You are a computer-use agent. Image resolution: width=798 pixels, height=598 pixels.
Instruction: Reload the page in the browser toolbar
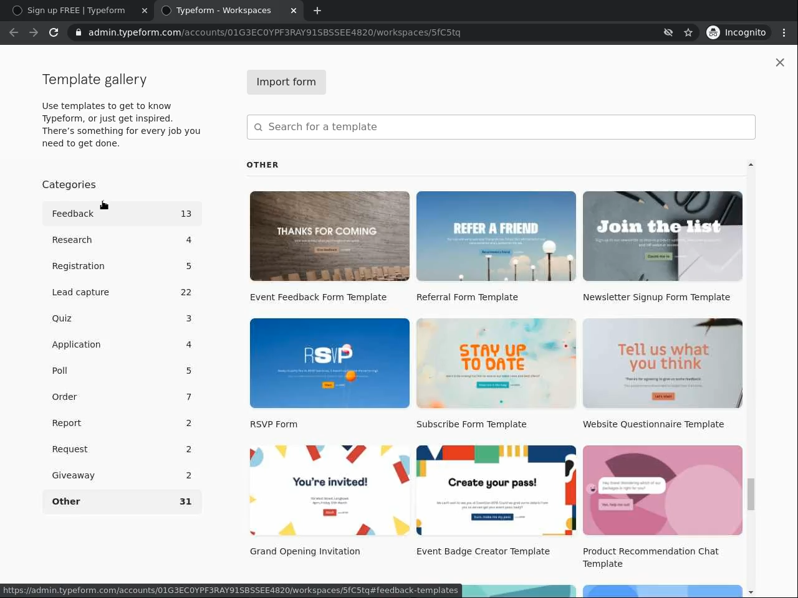pos(54,32)
